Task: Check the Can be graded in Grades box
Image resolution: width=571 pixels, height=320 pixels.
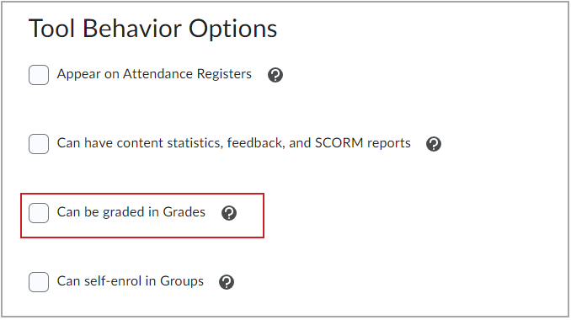Action: [x=39, y=213]
